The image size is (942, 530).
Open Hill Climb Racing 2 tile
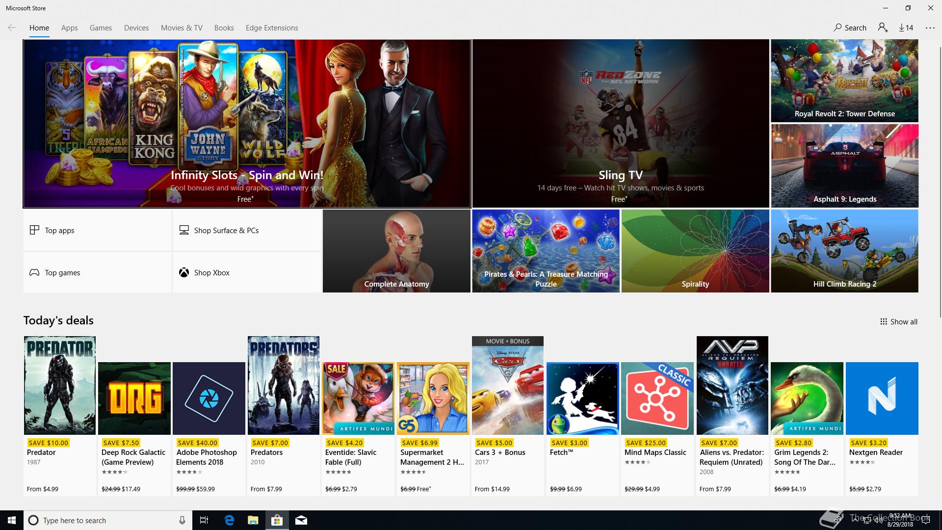845,251
